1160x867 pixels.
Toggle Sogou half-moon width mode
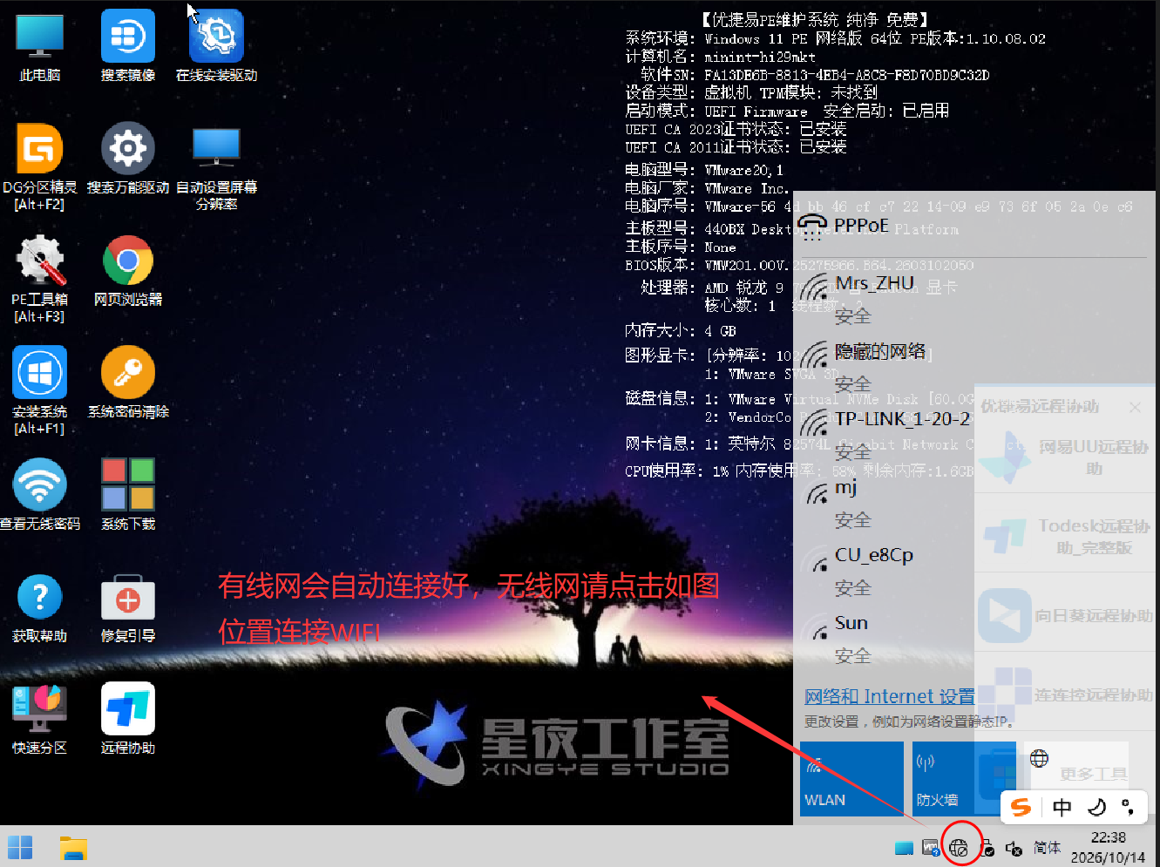coord(1097,807)
